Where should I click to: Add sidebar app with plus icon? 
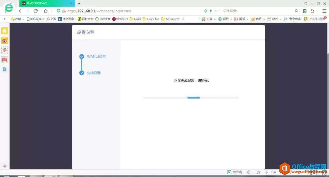coord(5,166)
